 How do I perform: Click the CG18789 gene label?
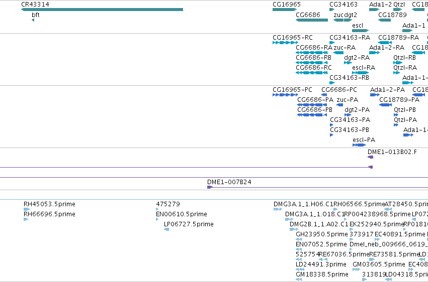392,15
